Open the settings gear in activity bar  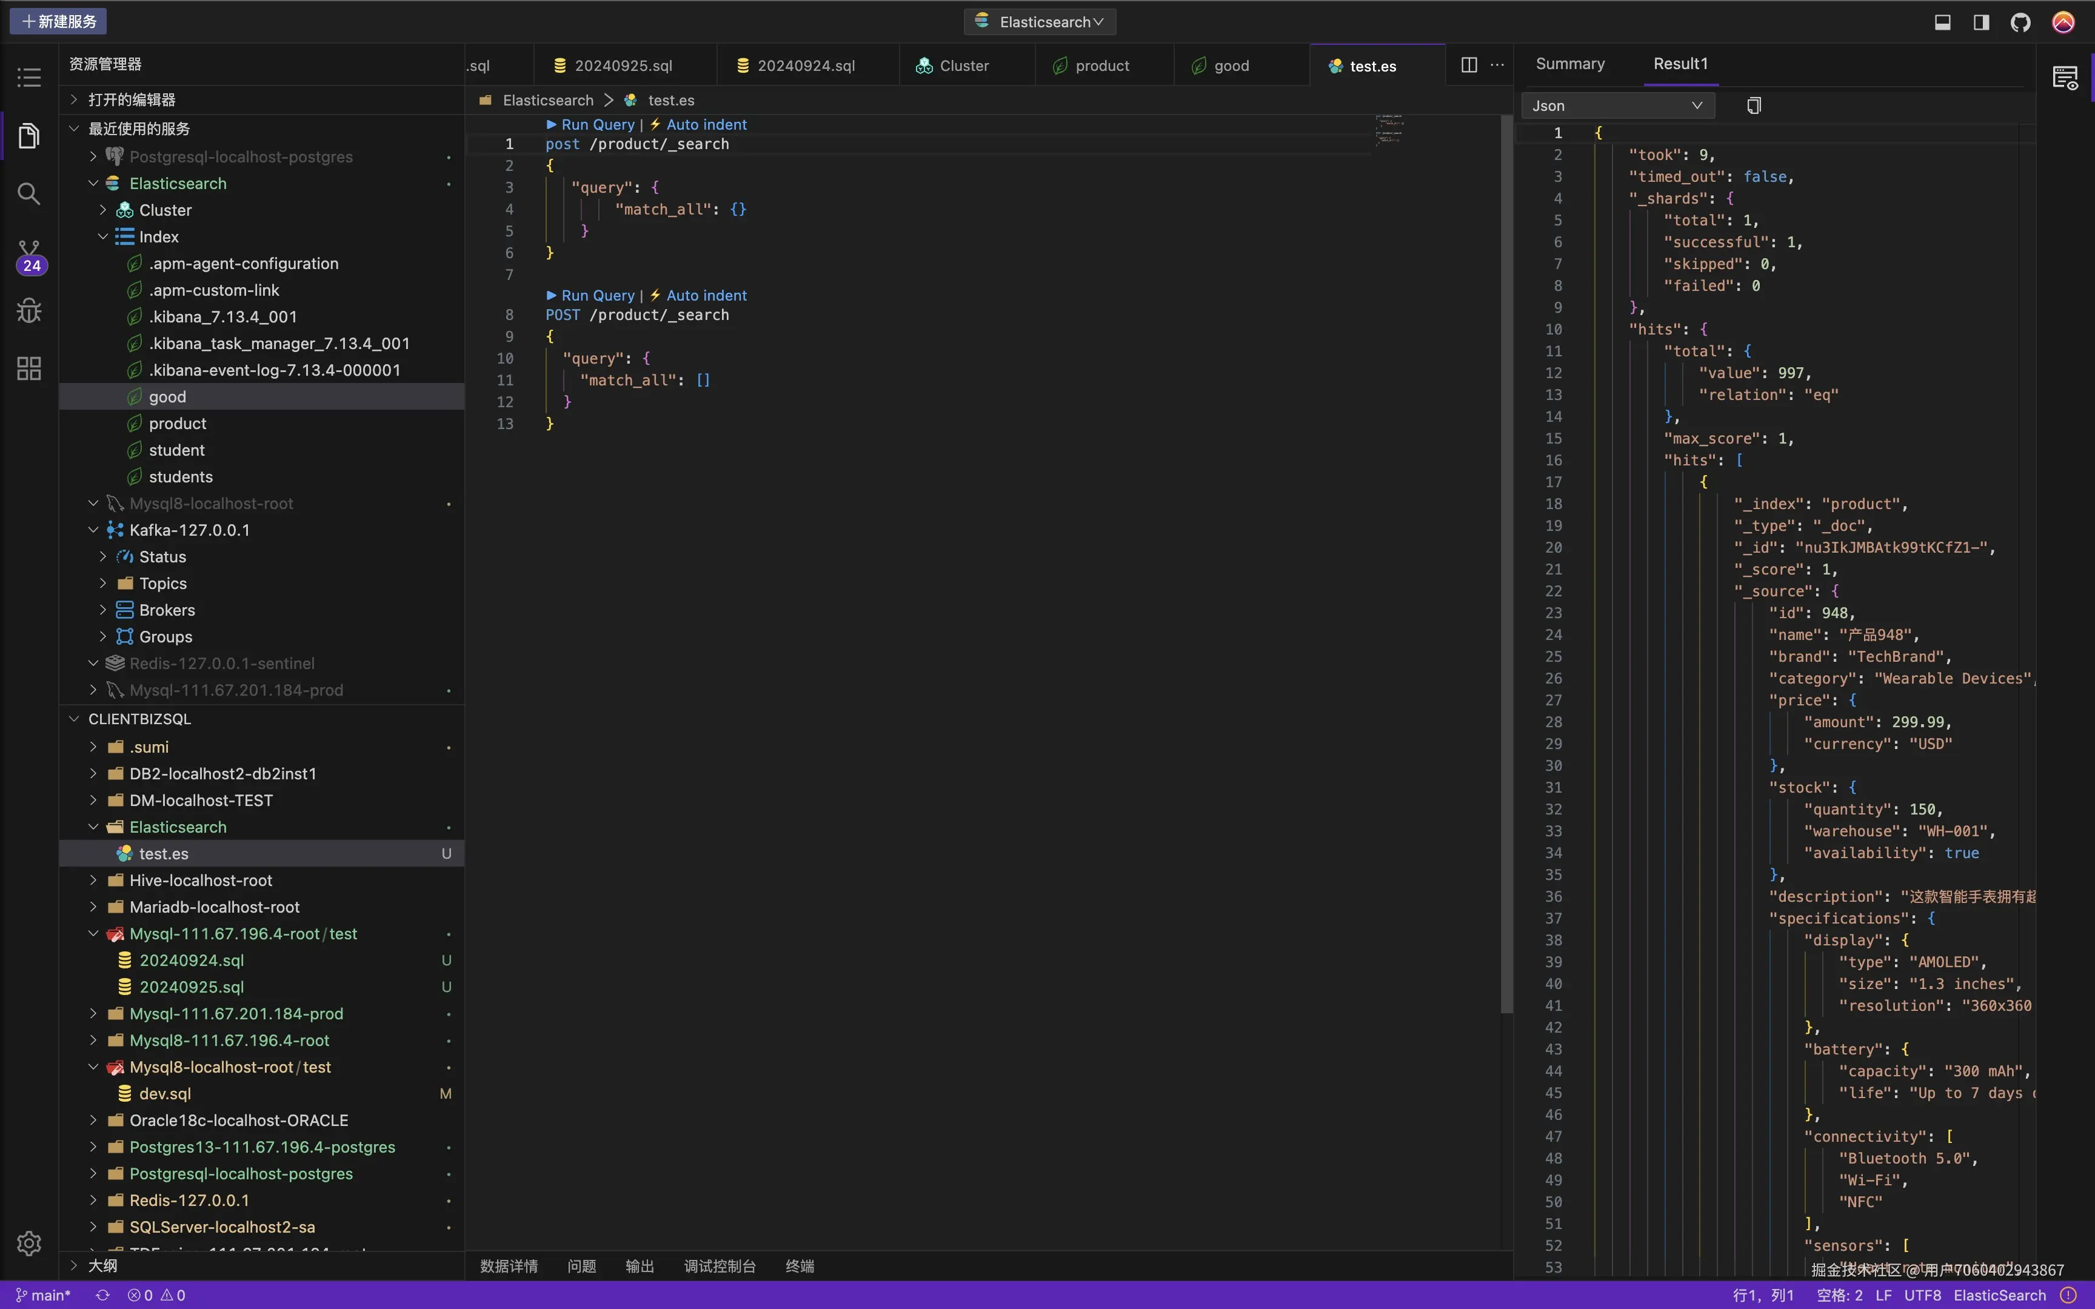coord(28,1243)
